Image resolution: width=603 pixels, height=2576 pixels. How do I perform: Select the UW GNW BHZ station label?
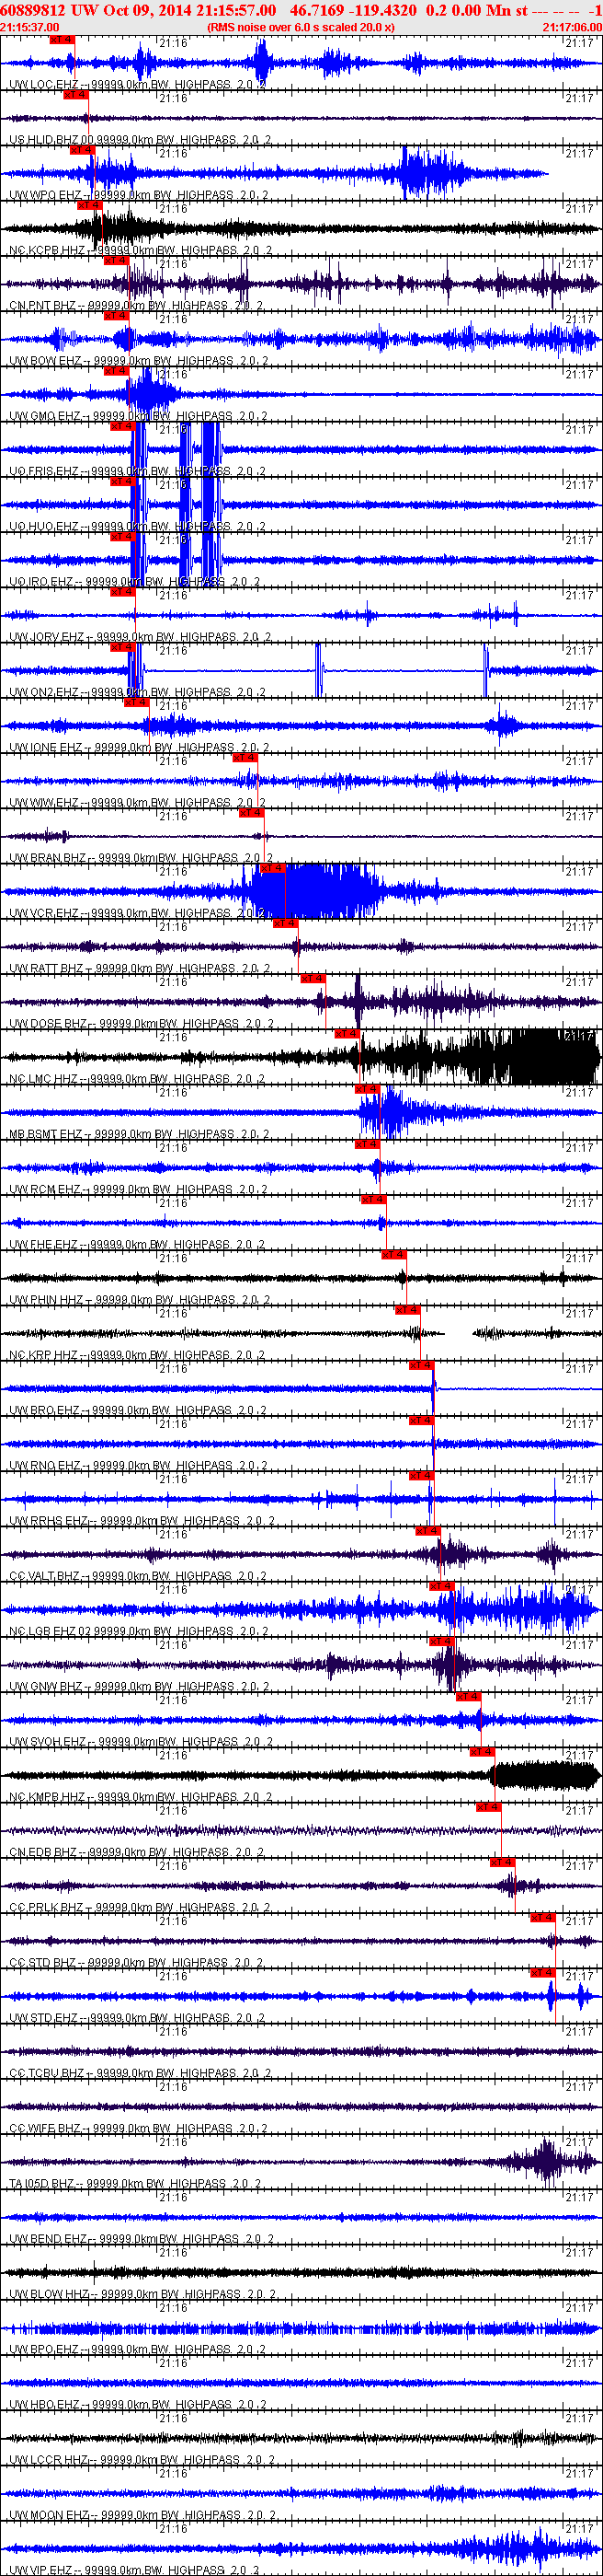pos(139,1686)
